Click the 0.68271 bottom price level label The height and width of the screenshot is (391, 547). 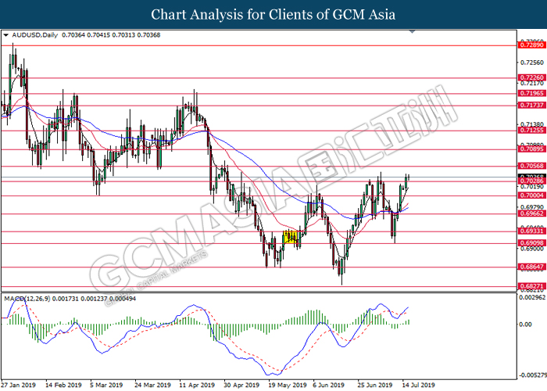pos(531,287)
